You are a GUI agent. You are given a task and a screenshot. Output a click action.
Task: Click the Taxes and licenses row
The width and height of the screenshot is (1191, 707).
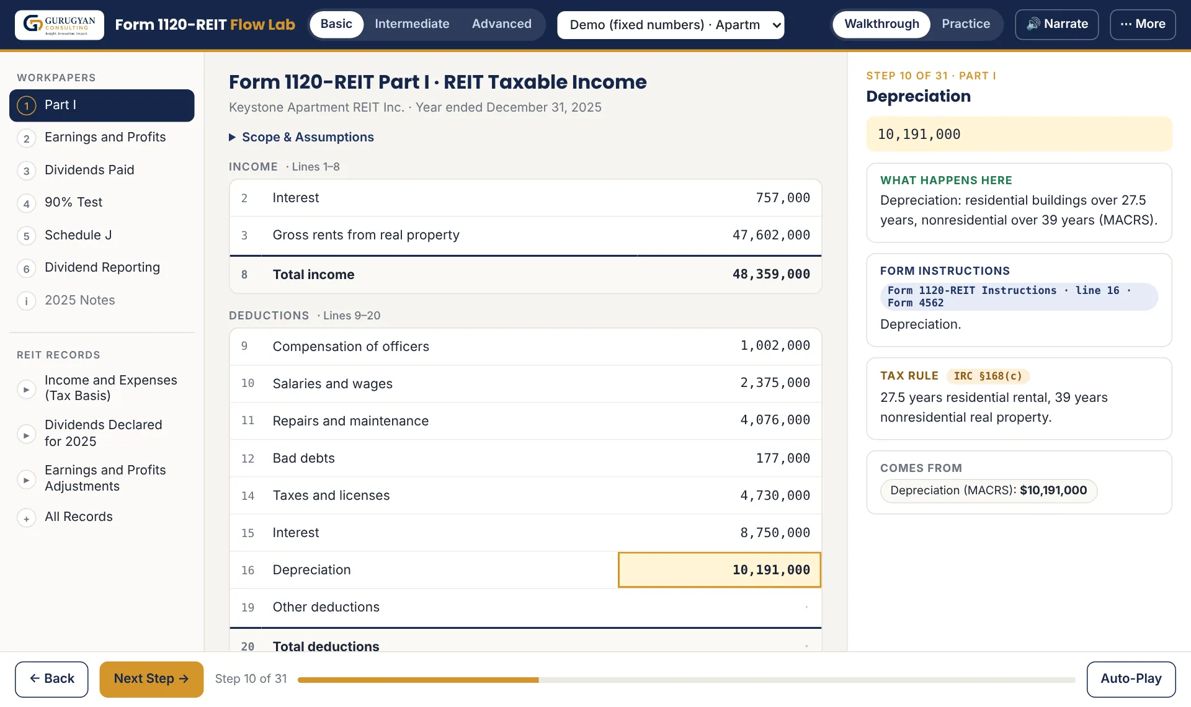[x=525, y=496]
